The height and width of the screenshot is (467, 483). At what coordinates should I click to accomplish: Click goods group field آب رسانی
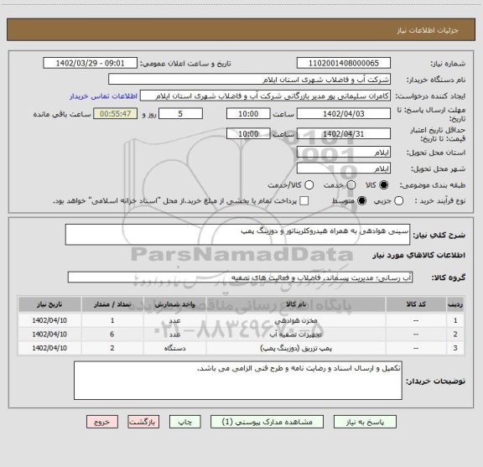(x=240, y=278)
